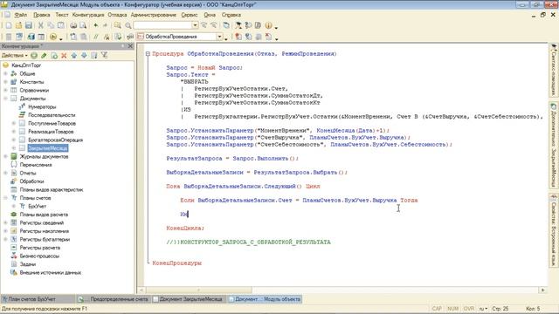Select Внешние источники данных tree item
This screenshot has width=559, height=314.
pos(51,272)
